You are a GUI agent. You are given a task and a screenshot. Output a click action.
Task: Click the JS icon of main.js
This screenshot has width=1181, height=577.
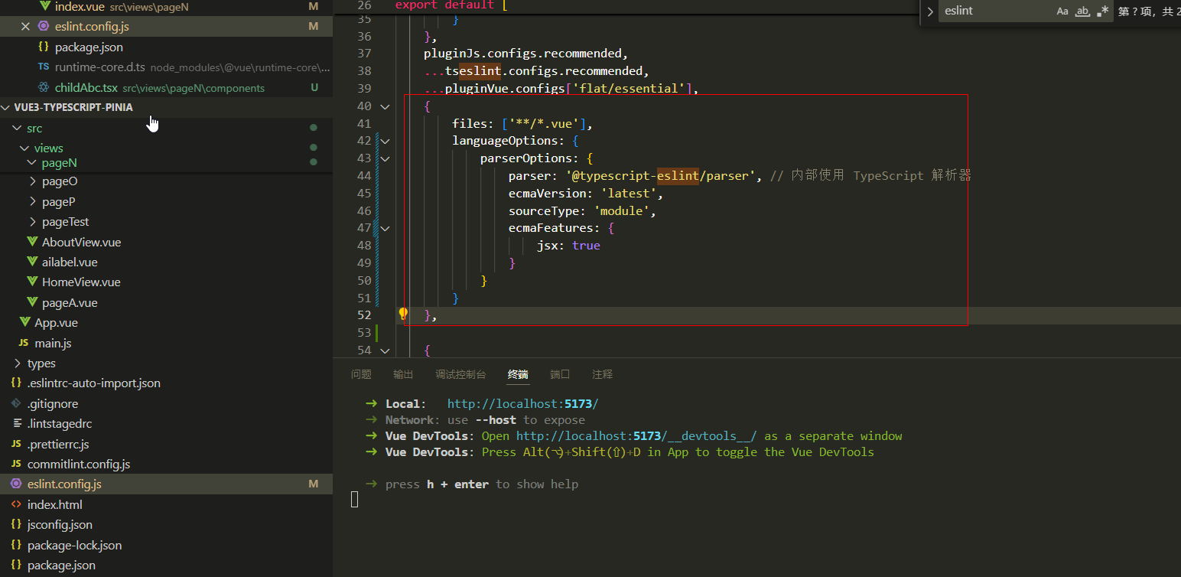click(24, 343)
